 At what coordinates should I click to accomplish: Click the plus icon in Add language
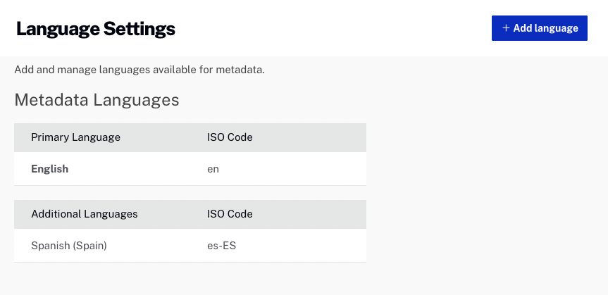pyautogui.click(x=506, y=28)
